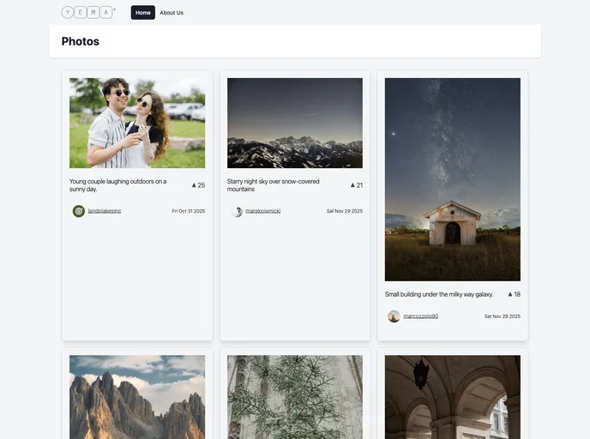Open the laughing couple photo
The width and height of the screenshot is (590, 439).
point(137,123)
